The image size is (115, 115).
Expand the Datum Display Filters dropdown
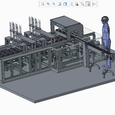tap(82, 4)
